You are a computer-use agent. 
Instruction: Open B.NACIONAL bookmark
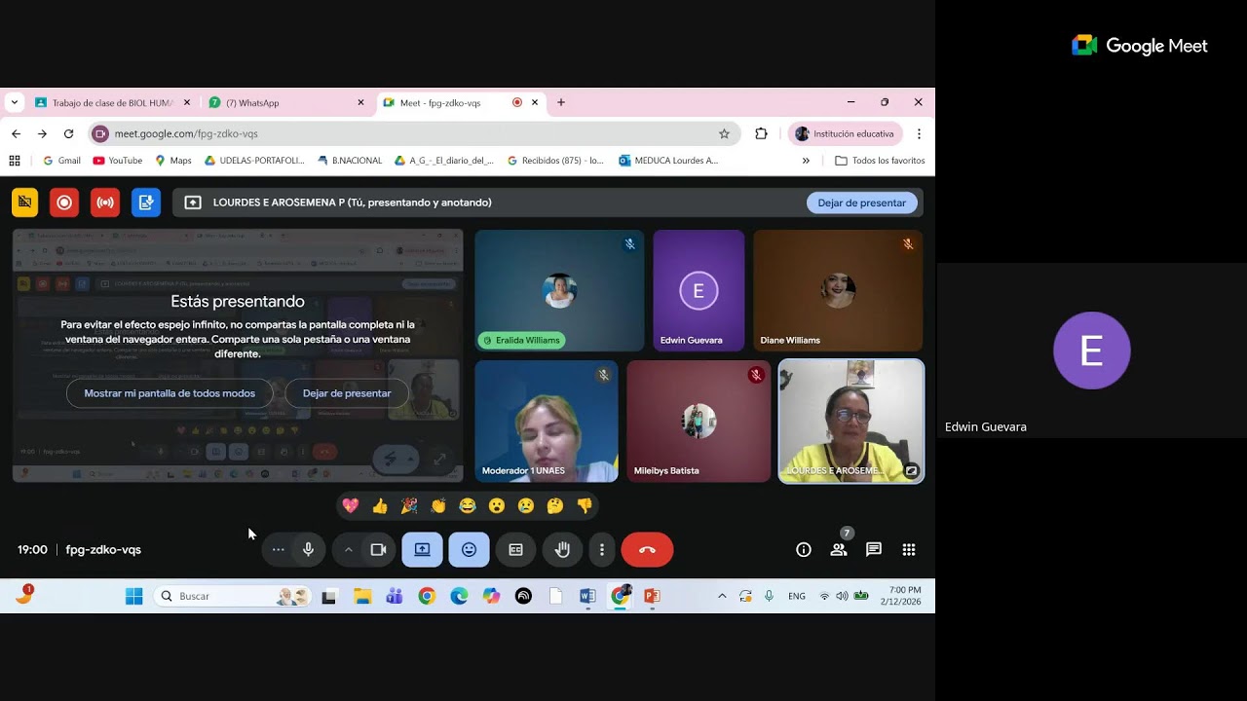pyautogui.click(x=350, y=161)
